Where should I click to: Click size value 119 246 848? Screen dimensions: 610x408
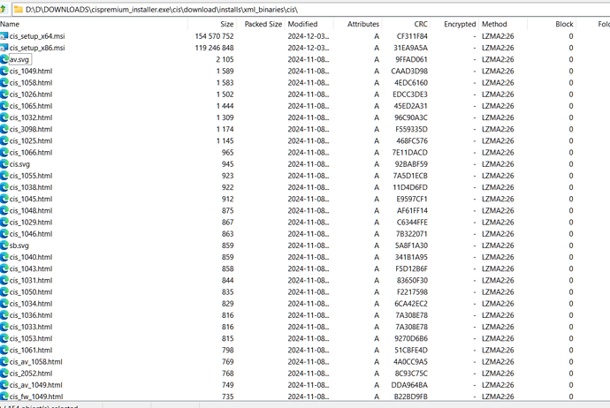[x=214, y=48]
